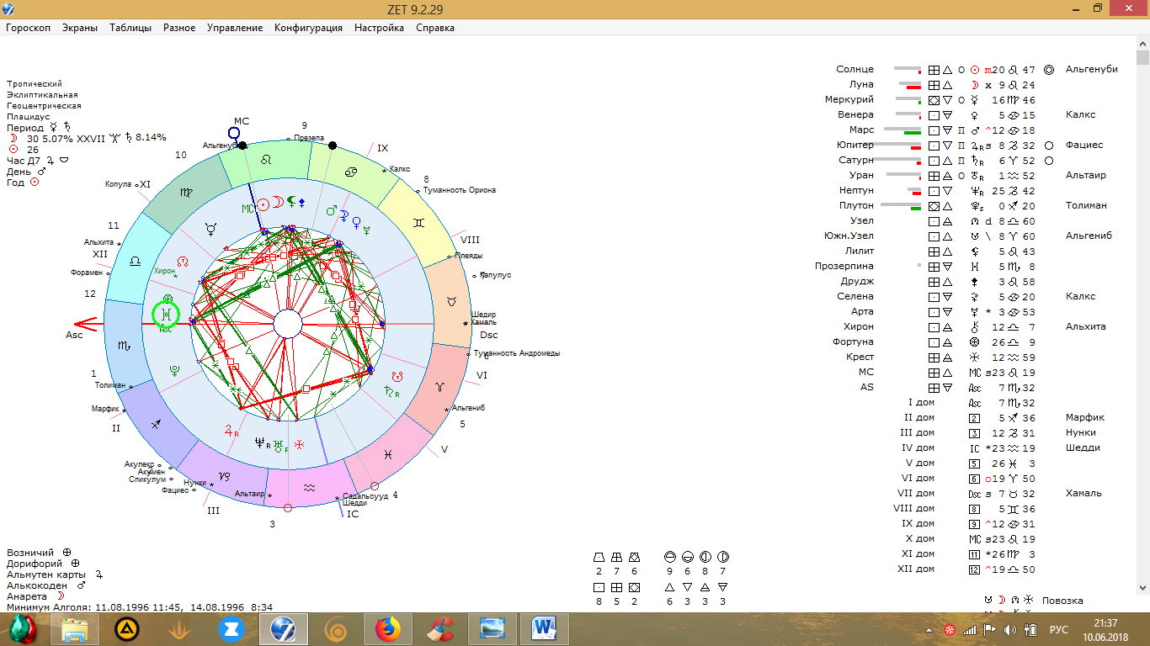Image resolution: width=1150 pixels, height=646 pixels.
Task: Open the Гороскоп menu
Action: click(29, 28)
